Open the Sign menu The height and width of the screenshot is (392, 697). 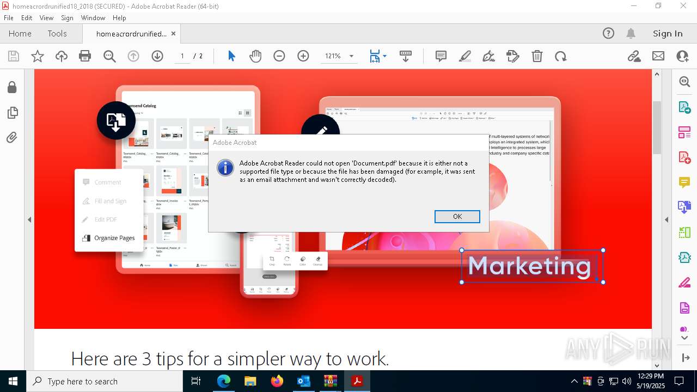click(x=67, y=18)
